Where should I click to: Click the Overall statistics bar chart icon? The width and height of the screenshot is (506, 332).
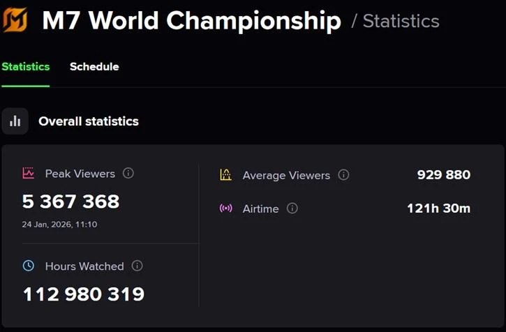[x=15, y=121]
